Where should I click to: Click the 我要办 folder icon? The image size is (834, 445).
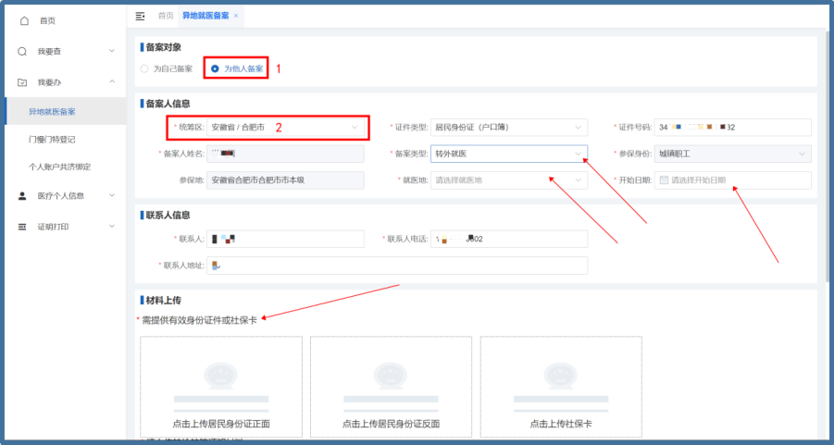coord(23,81)
